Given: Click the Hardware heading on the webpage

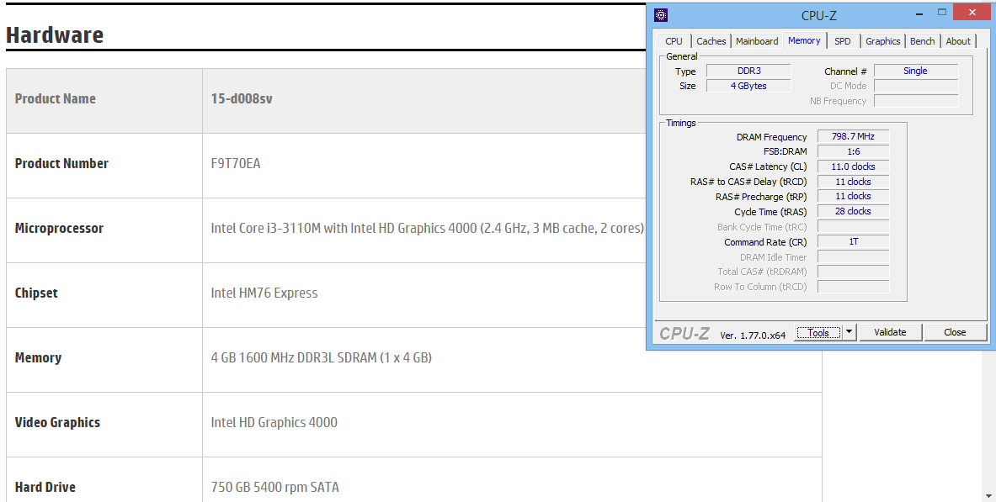Looking at the screenshot, I should 55,35.
